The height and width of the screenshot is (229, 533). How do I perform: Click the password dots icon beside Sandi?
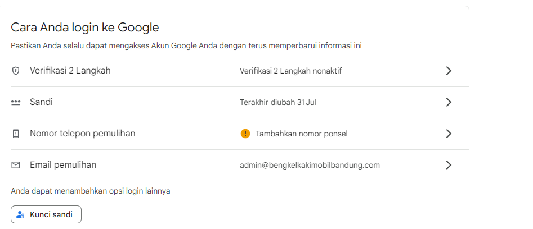pos(16,102)
